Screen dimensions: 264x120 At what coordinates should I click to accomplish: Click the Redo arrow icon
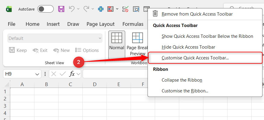[x=86, y=9]
